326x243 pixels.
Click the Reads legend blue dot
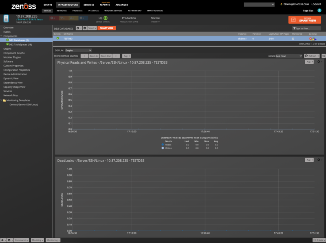163,145
